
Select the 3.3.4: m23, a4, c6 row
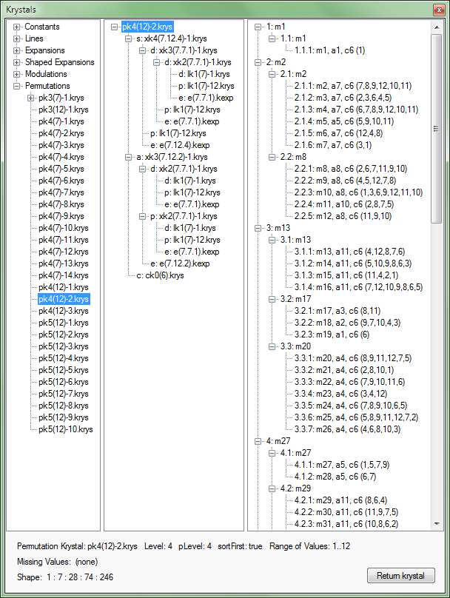tap(340, 394)
